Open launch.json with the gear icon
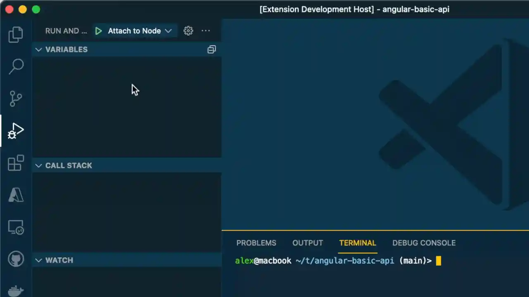This screenshot has width=529, height=297. click(x=188, y=31)
